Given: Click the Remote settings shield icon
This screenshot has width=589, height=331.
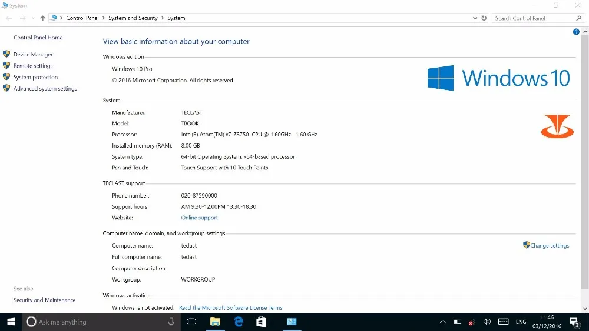Looking at the screenshot, I should 6,65.
